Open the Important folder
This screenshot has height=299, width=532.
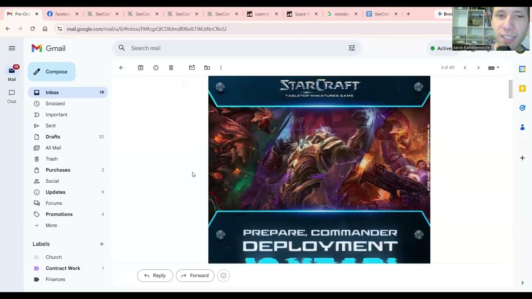68,115
